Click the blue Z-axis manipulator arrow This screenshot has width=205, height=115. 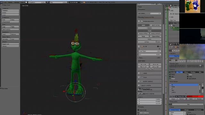point(75,81)
